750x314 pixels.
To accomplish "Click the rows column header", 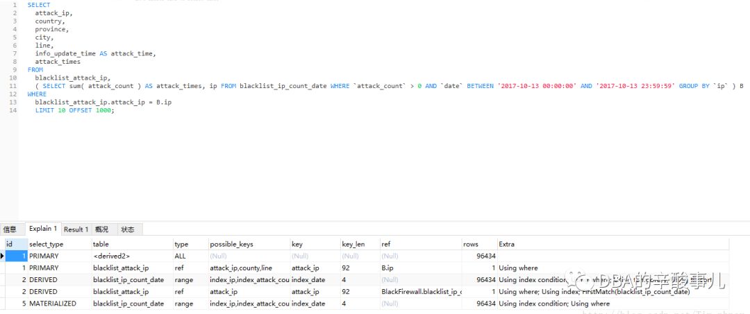I will tap(471, 244).
